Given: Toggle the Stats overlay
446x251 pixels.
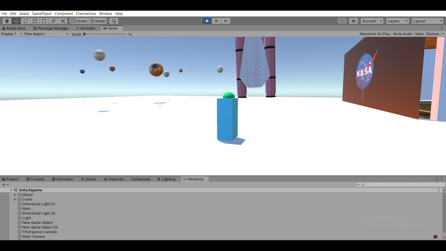Looking at the screenshot, I should [x=419, y=34].
